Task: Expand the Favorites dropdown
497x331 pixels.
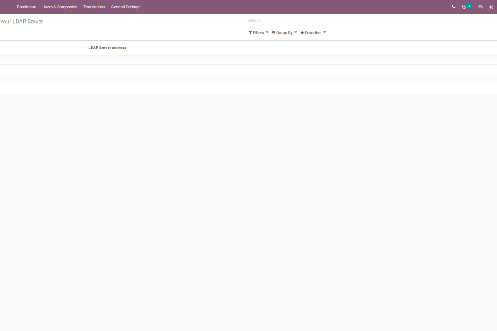Action: click(x=313, y=33)
